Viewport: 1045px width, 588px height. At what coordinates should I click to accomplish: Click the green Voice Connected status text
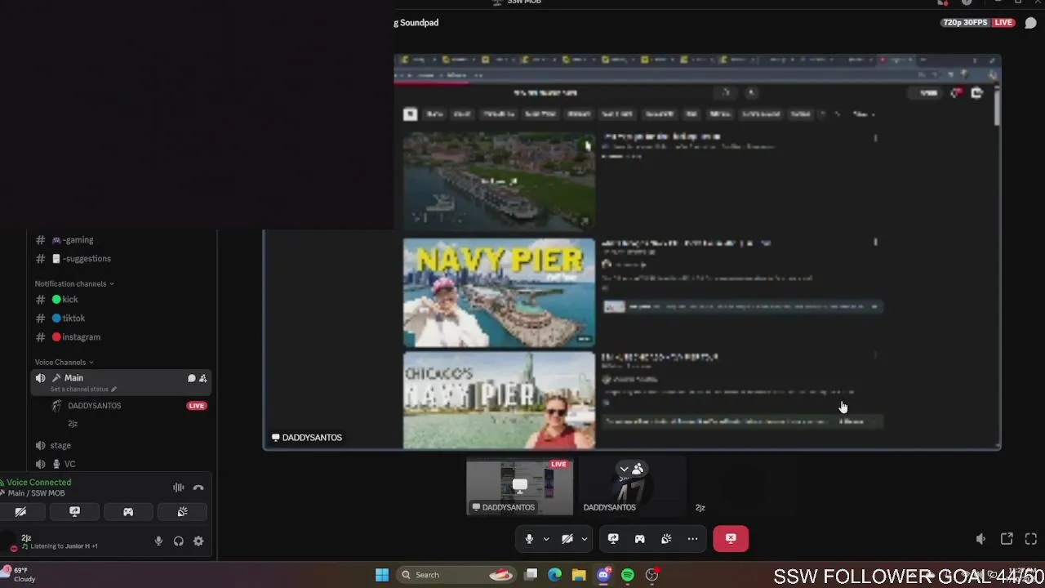click(38, 483)
